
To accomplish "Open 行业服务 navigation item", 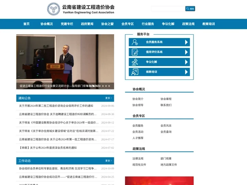I will [x=148, y=24].
